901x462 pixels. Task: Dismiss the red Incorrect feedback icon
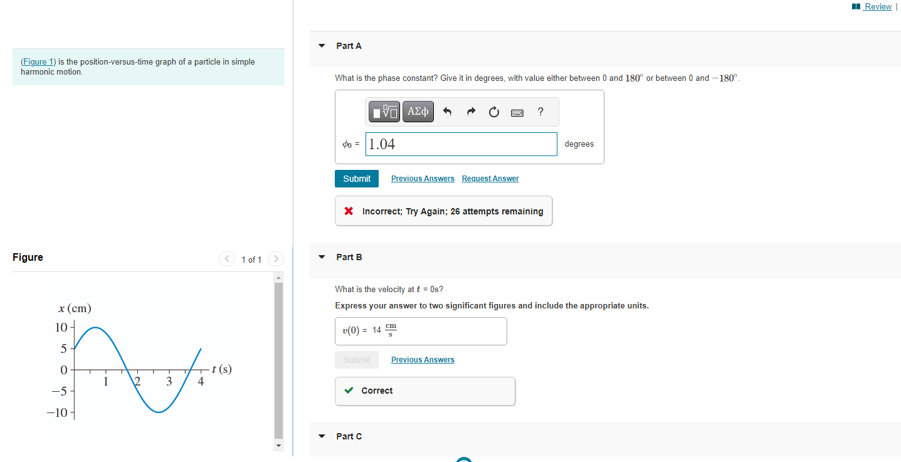point(349,211)
